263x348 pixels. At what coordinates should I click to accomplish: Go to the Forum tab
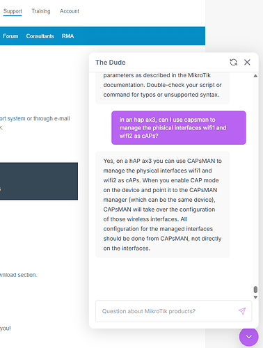[10, 36]
